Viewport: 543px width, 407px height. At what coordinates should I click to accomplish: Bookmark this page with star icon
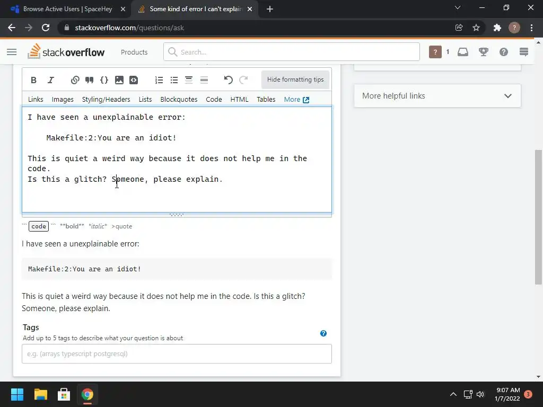(476, 28)
